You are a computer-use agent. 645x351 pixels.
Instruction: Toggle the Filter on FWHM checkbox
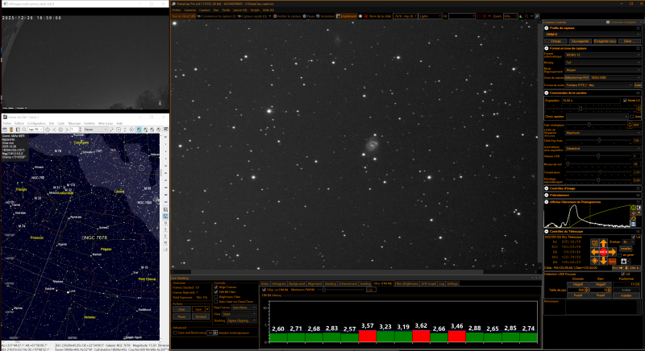point(264,290)
